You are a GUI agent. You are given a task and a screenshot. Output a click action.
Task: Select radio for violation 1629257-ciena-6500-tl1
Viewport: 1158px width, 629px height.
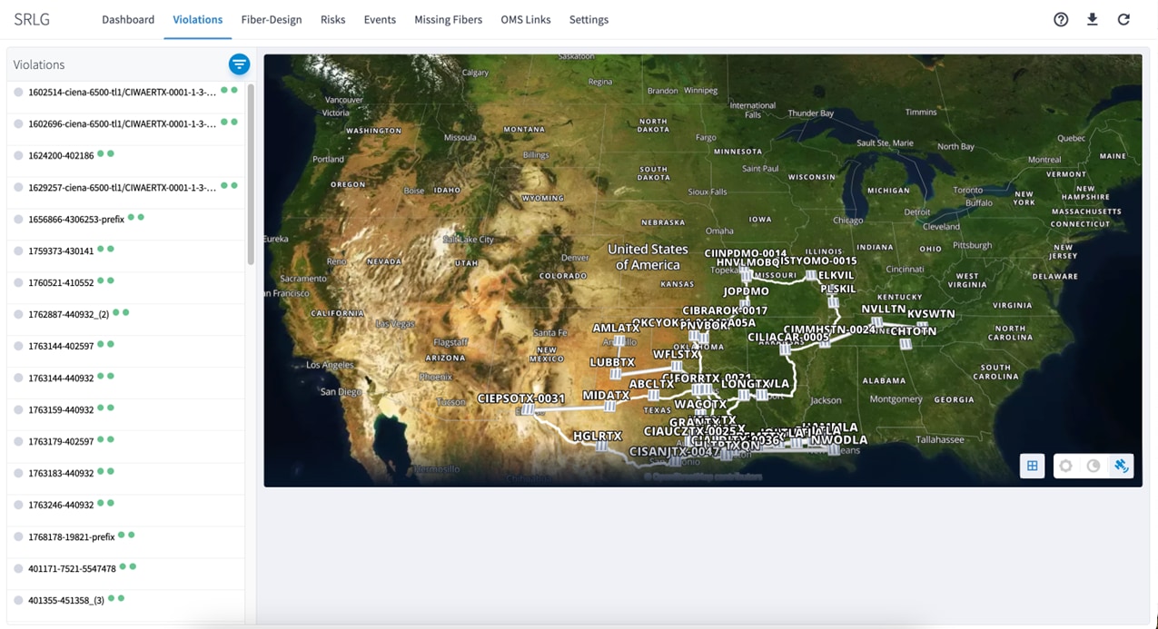[x=18, y=188]
